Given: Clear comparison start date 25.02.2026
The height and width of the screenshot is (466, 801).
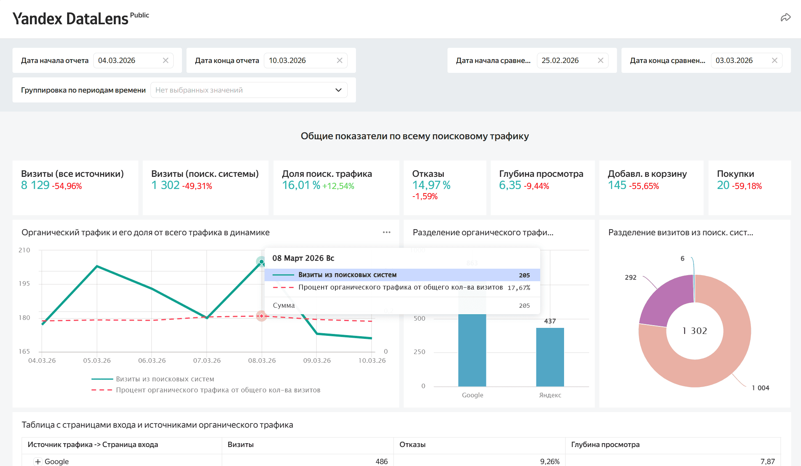Looking at the screenshot, I should point(600,60).
